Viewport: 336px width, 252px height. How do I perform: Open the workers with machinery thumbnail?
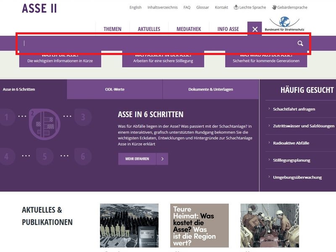pos(270,226)
